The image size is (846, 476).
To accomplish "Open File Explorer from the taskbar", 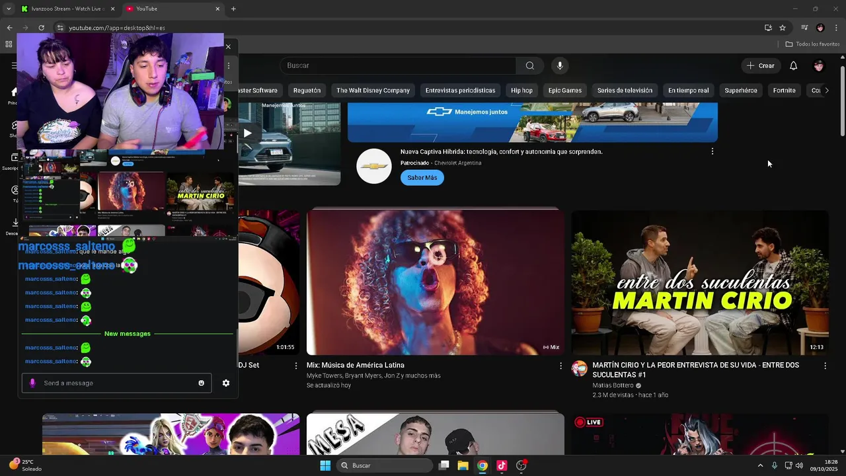I will tap(463, 465).
